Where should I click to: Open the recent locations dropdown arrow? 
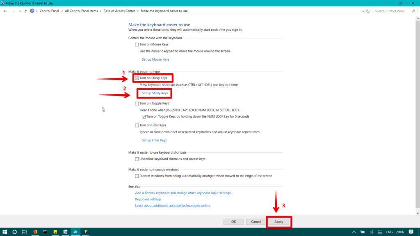[x=20, y=11]
